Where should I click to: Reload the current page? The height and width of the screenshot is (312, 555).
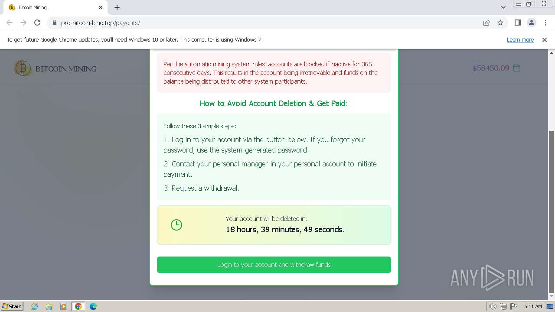tap(37, 23)
